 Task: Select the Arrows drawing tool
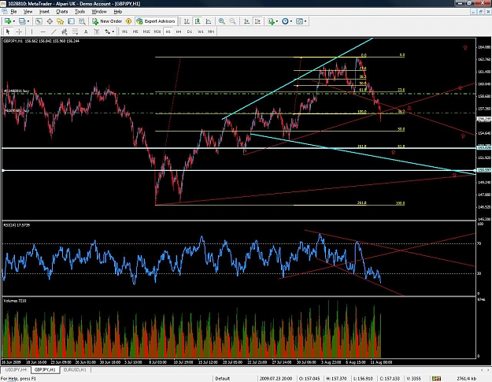pyautogui.click(x=107, y=32)
